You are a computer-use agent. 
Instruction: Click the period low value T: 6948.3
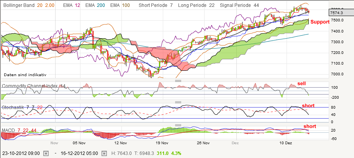click(144, 153)
